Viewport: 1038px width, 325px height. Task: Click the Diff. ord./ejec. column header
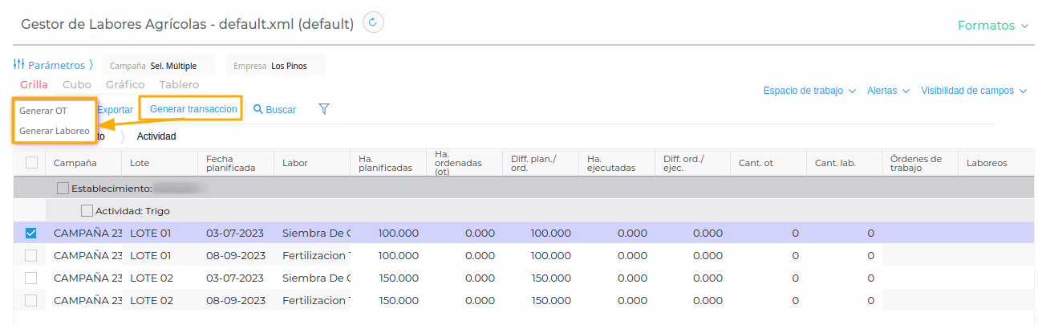(693, 163)
